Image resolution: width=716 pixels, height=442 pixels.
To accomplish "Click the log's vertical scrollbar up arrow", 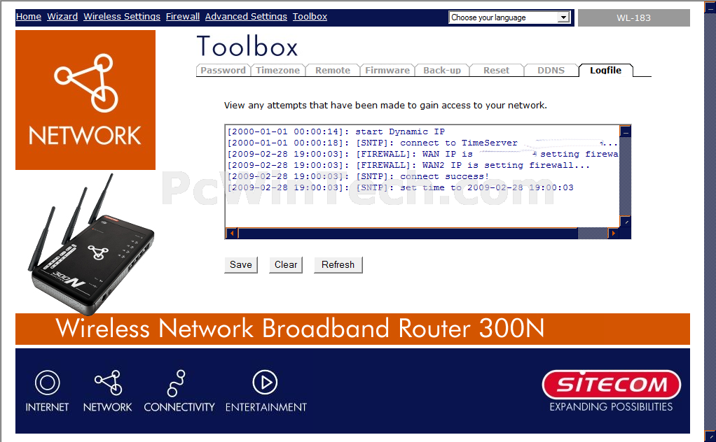I will pyautogui.click(x=626, y=131).
